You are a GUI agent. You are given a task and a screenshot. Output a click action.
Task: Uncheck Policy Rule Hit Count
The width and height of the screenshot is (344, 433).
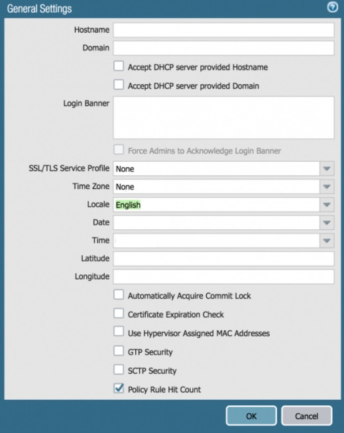click(119, 389)
